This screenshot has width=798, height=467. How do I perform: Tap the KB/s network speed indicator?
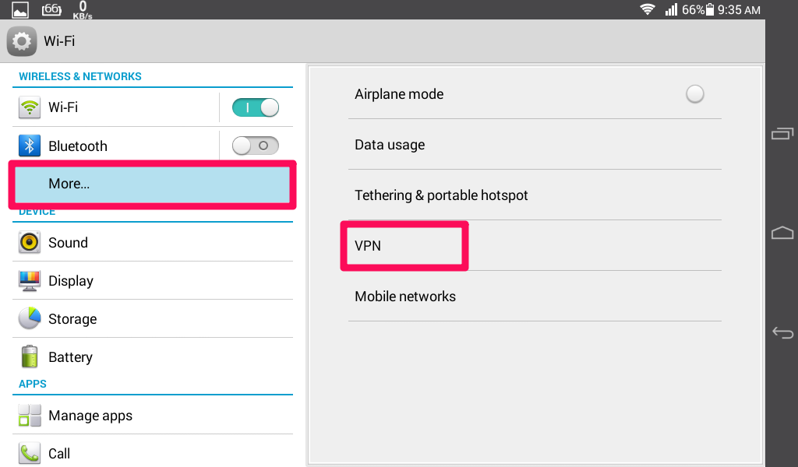click(x=83, y=9)
